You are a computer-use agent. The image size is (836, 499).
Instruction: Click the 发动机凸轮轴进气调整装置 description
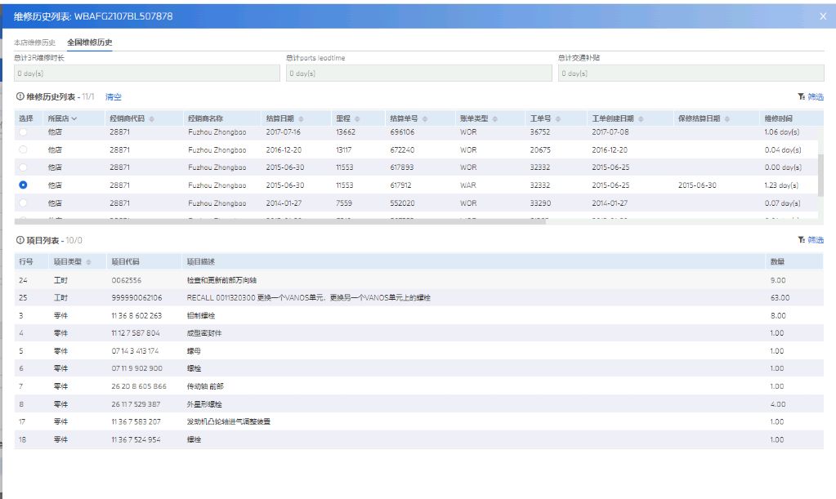(229, 421)
